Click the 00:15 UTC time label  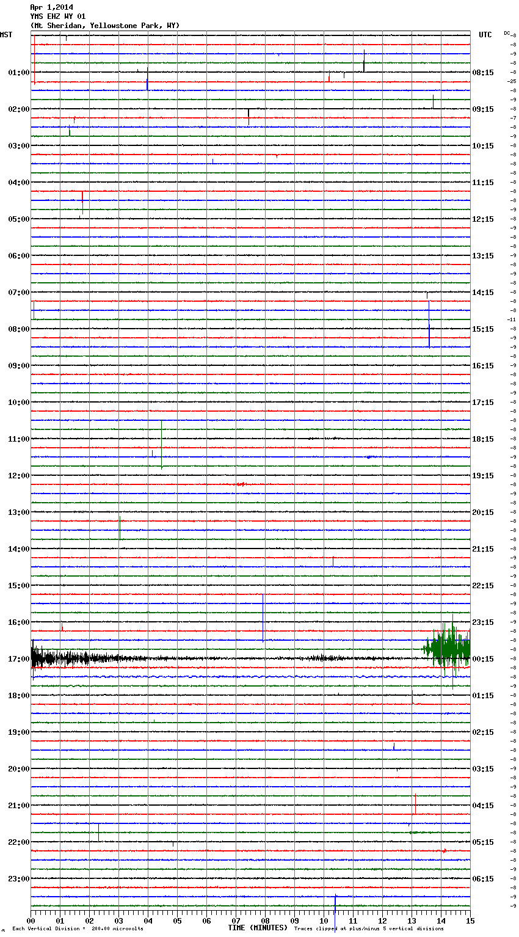click(483, 659)
